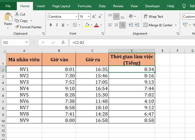This screenshot has height=140, width=195.
Task: Select cell containing NV5
Action: [24, 95]
